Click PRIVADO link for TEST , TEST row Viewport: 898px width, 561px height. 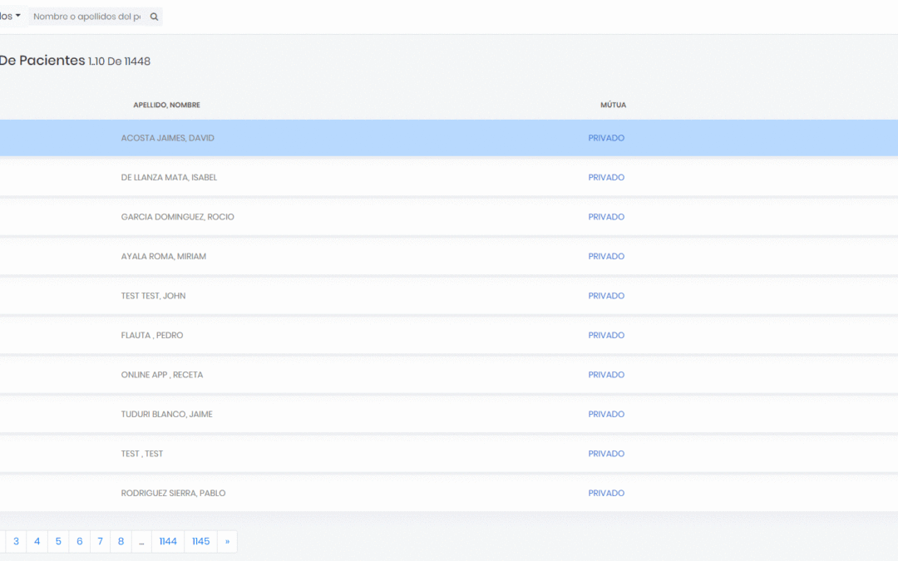pos(606,454)
